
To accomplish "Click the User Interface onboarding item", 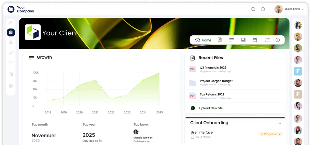I will (x=202, y=133).
